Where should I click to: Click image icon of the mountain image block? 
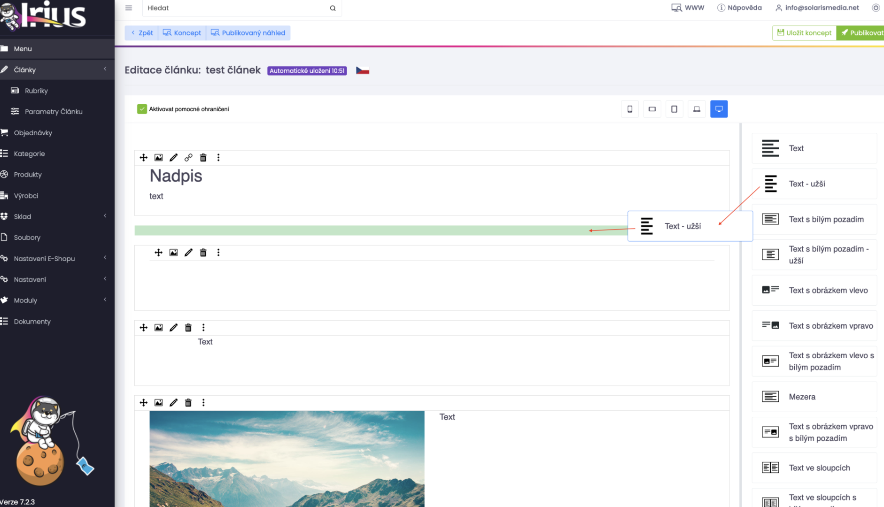159,403
